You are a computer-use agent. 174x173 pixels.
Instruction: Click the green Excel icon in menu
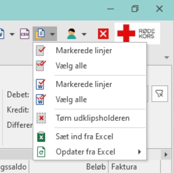41,136
